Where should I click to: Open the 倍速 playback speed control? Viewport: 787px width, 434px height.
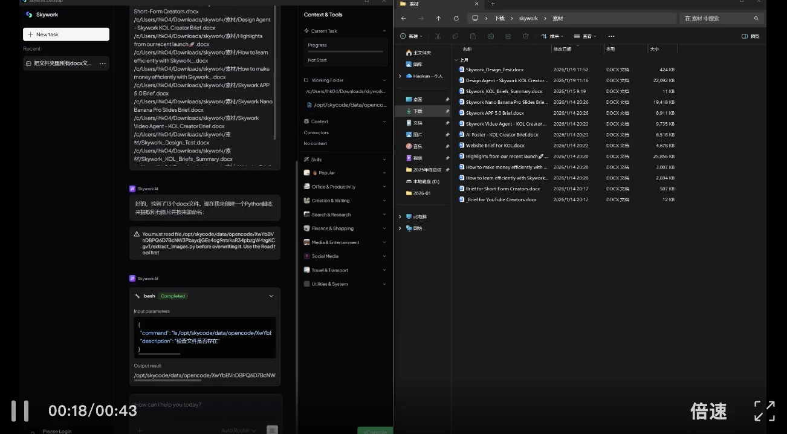708,412
